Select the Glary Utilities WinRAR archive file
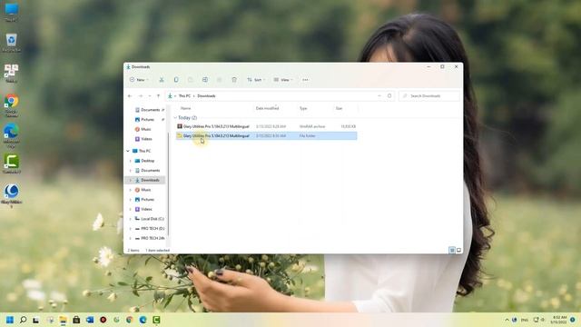581x327 pixels. [x=266, y=126]
